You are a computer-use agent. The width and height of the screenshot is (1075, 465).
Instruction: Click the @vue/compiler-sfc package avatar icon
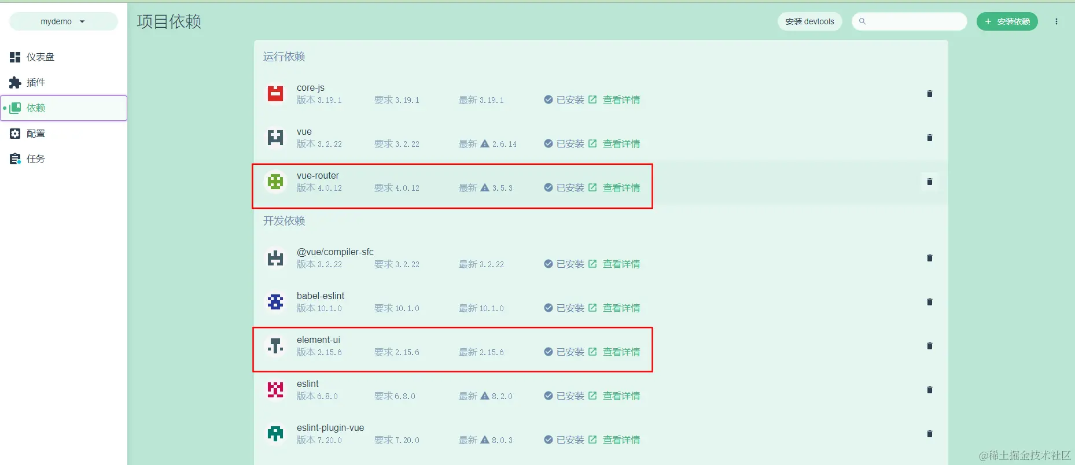(x=275, y=258)
